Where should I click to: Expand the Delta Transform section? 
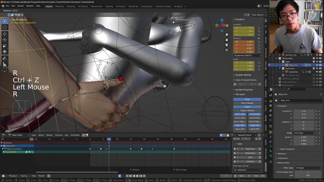pyautogui.click(x=287, y=149)
